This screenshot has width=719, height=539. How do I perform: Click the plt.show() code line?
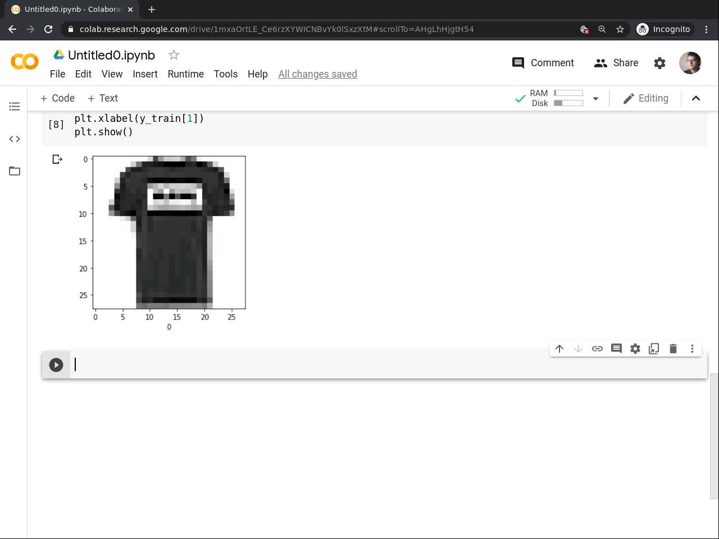point(103,132)
